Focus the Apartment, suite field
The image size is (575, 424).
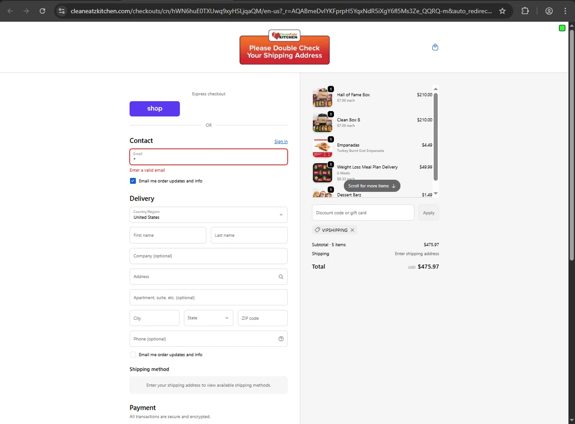pyautogui.click(x=209, y=297)
